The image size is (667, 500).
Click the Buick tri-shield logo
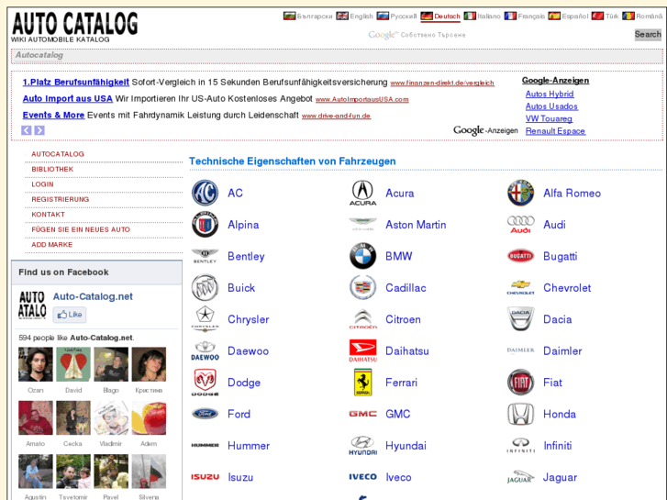click(205, 288)
